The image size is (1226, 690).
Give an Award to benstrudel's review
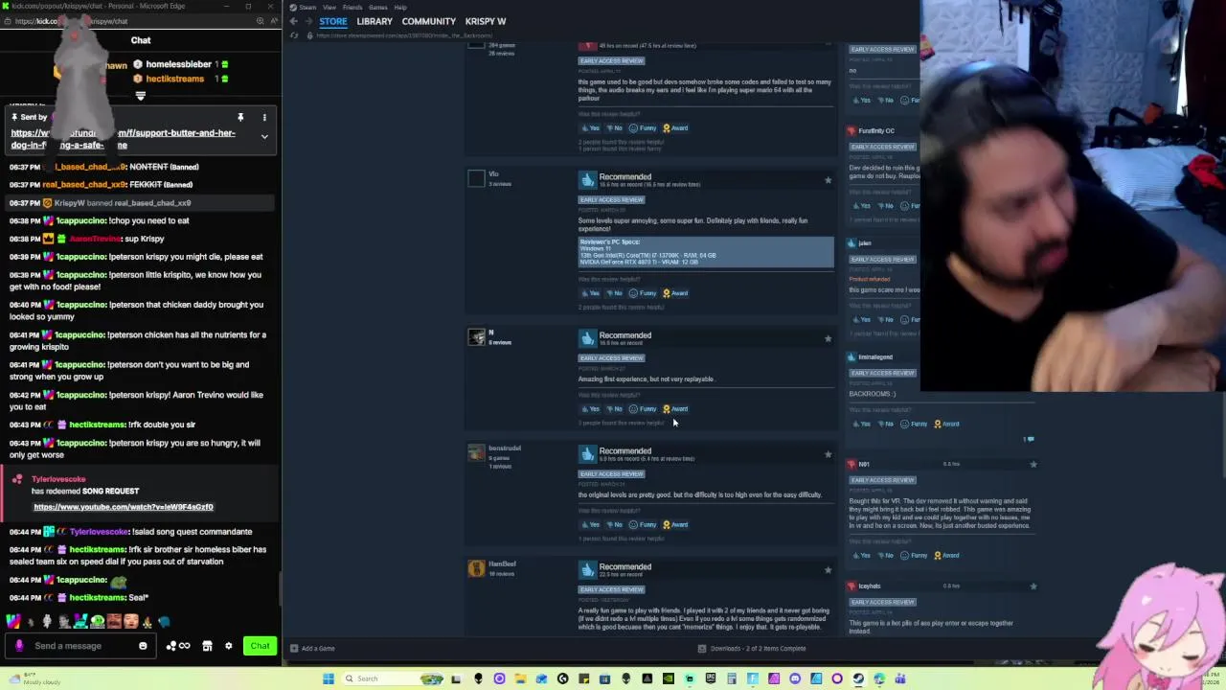click(675, 525)
